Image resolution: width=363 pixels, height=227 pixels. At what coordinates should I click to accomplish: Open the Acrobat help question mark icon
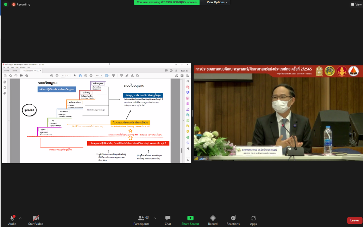(x=171, y=71)
